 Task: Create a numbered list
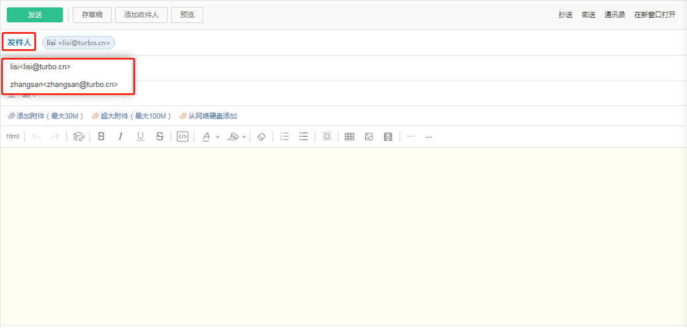(285, 136)
